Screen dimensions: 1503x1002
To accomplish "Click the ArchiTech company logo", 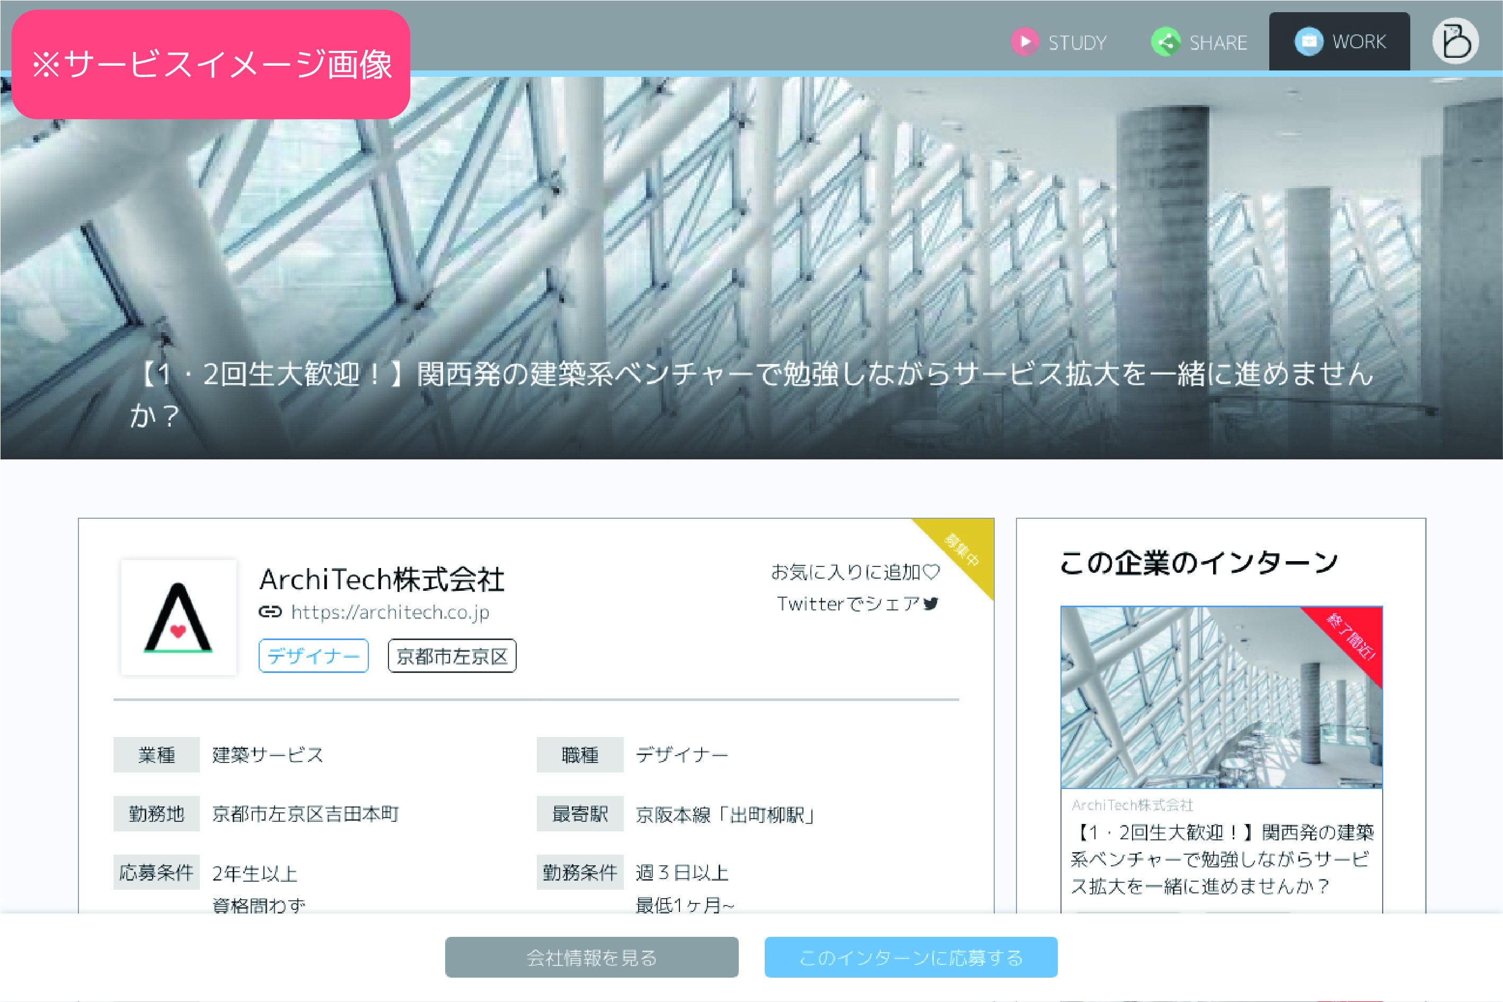I will click(178, 617).
